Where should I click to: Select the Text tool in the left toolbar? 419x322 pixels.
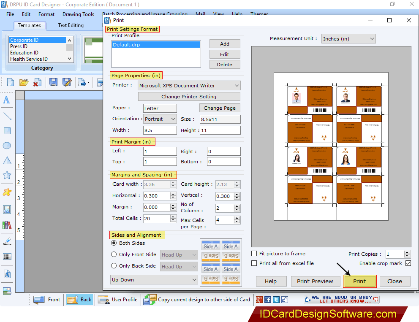tap(7, 100)
